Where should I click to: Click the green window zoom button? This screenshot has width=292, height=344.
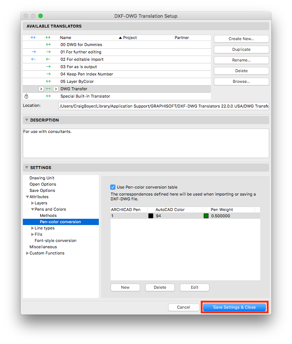coord(41,16)
